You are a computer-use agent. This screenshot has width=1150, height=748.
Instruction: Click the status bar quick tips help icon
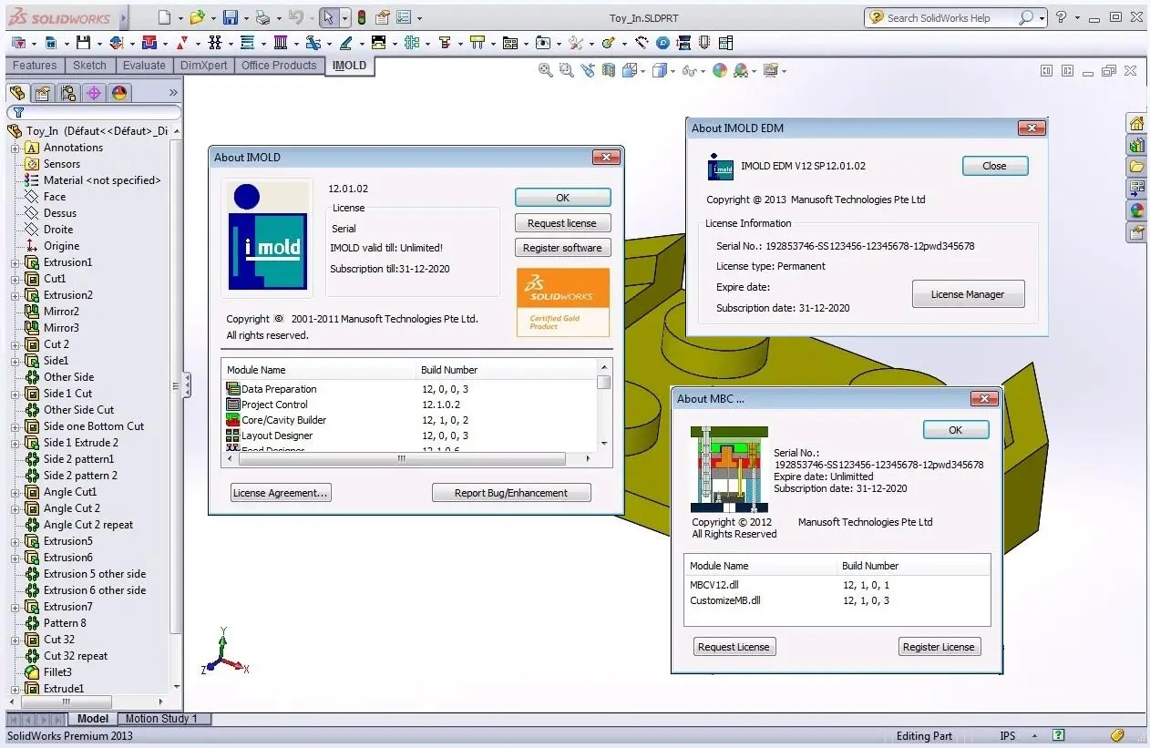[1058, 735]
